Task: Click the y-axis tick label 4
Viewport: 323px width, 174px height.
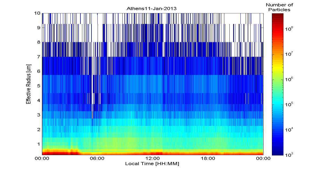Action: [x=39, y=100]
